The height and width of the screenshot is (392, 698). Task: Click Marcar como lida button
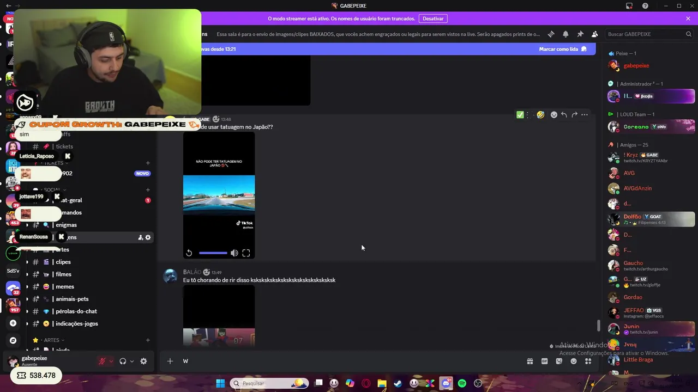(563, 49)
